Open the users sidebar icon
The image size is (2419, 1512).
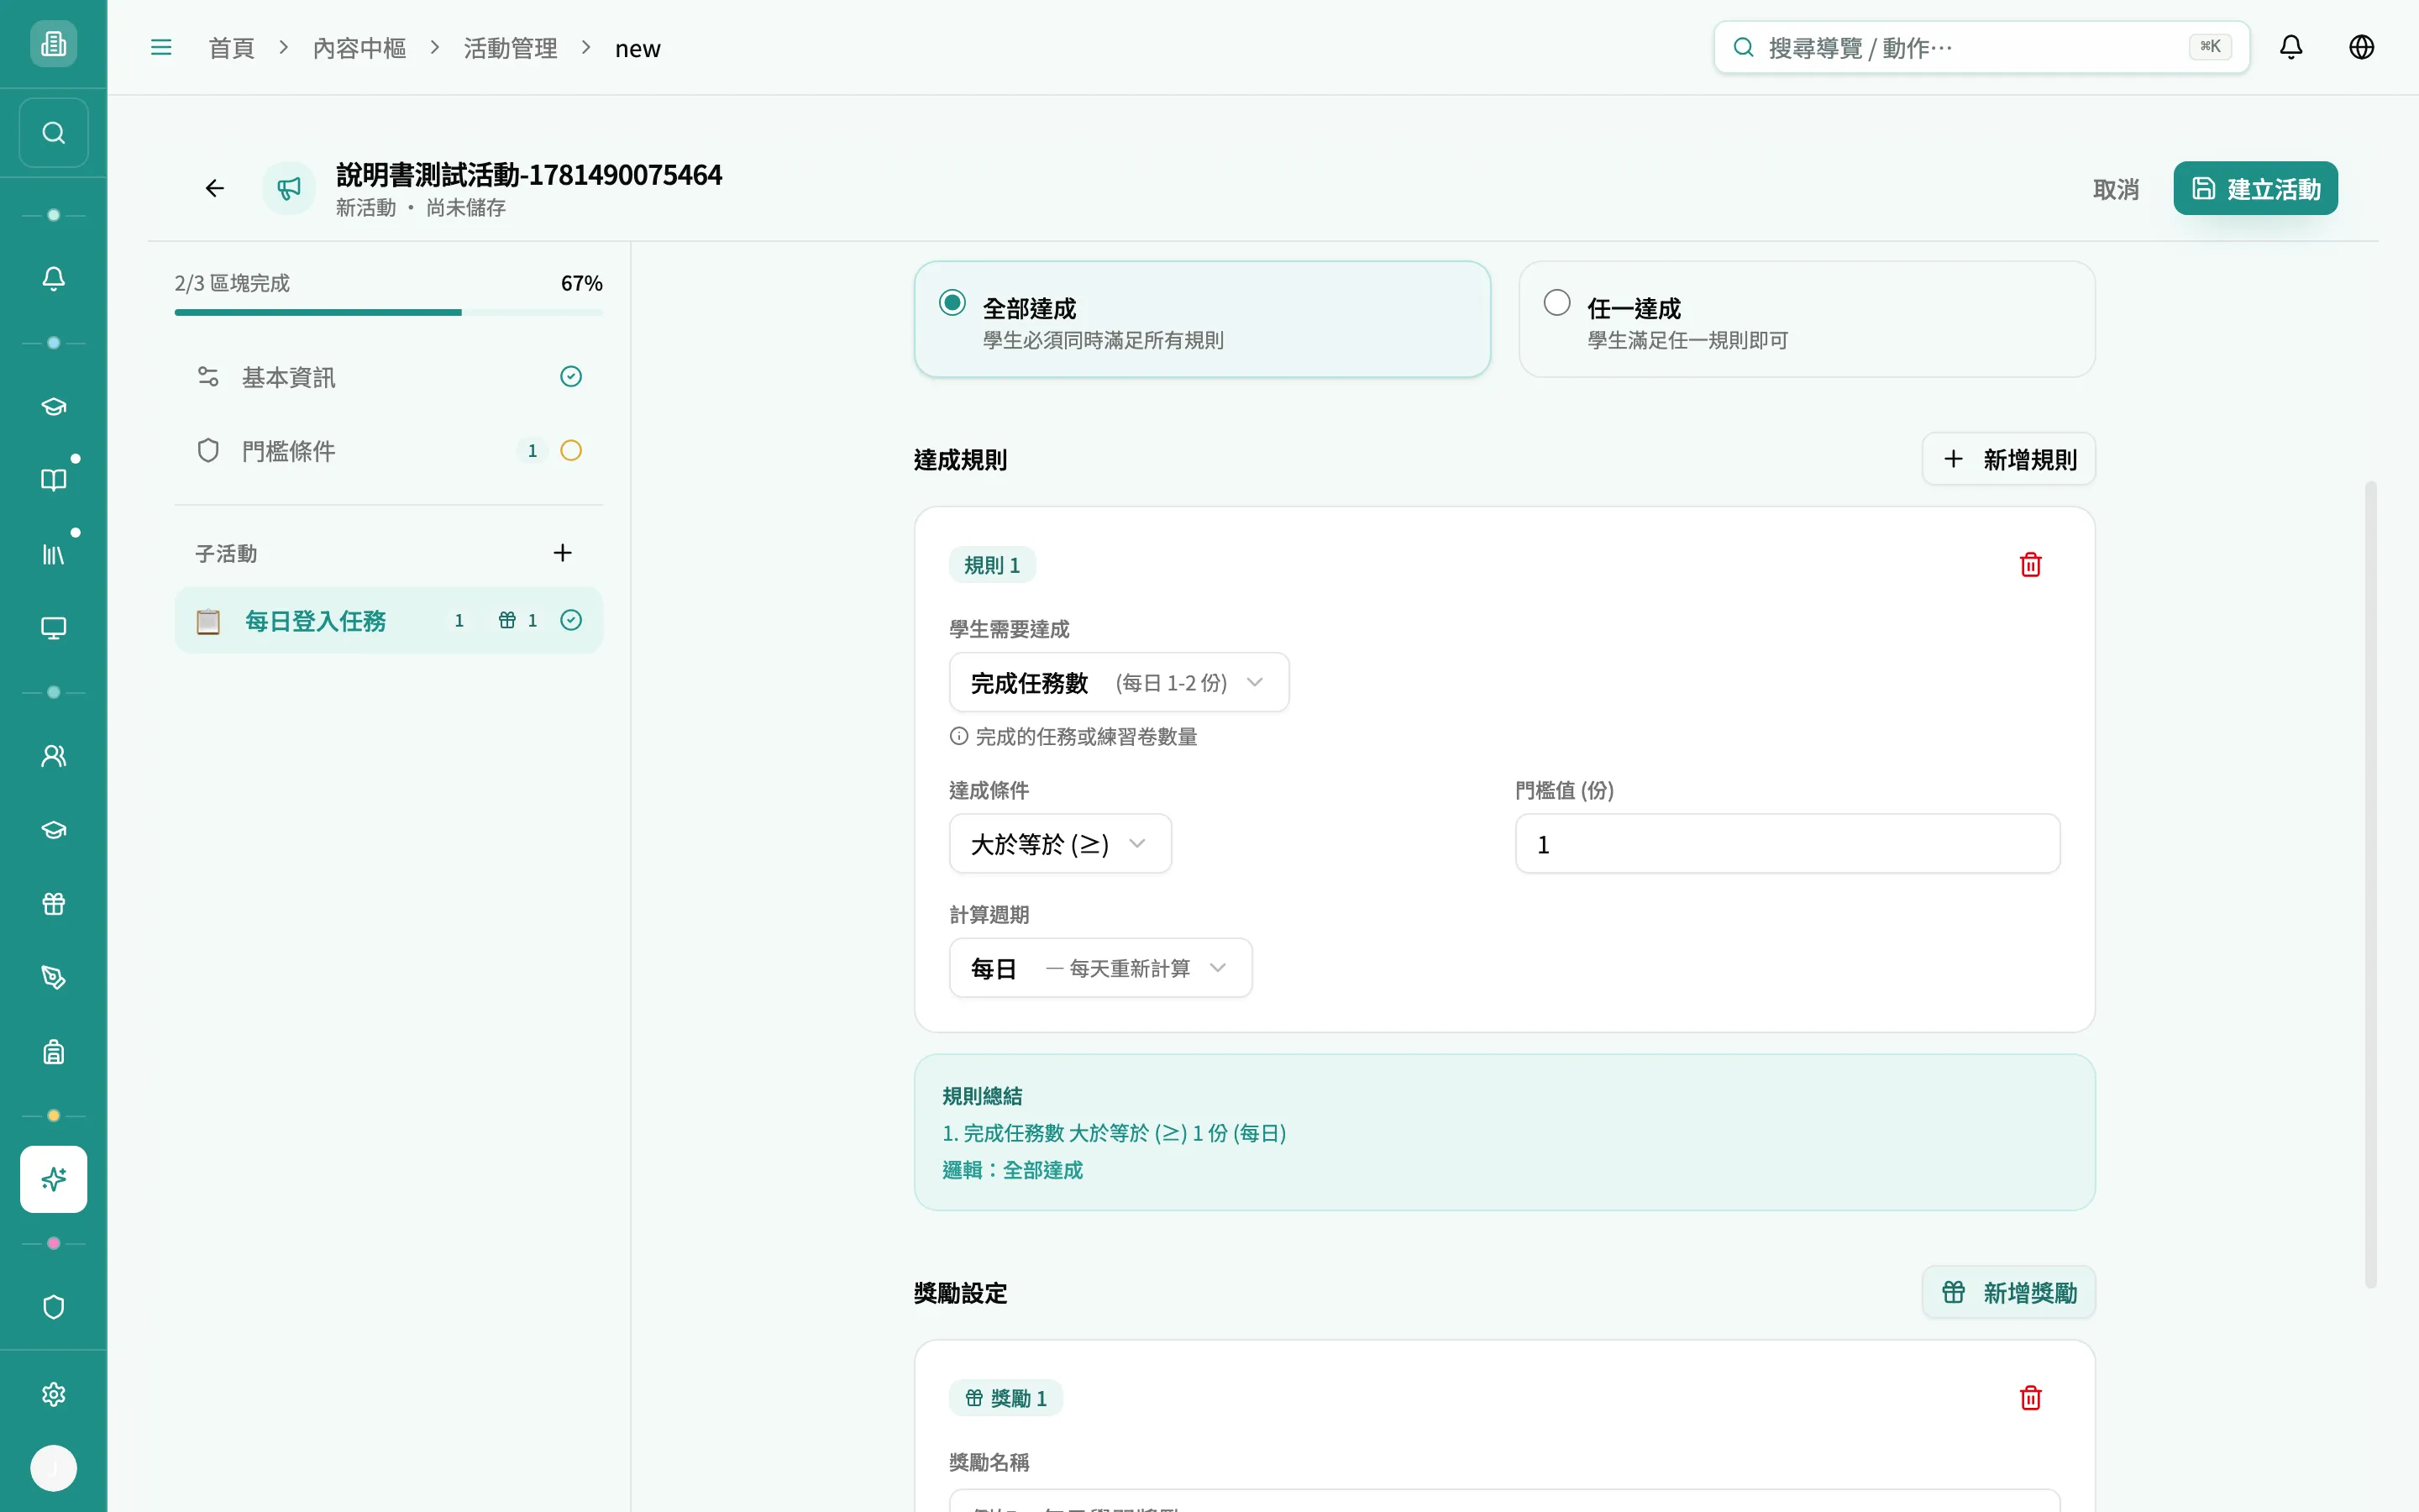click(54, 756)
